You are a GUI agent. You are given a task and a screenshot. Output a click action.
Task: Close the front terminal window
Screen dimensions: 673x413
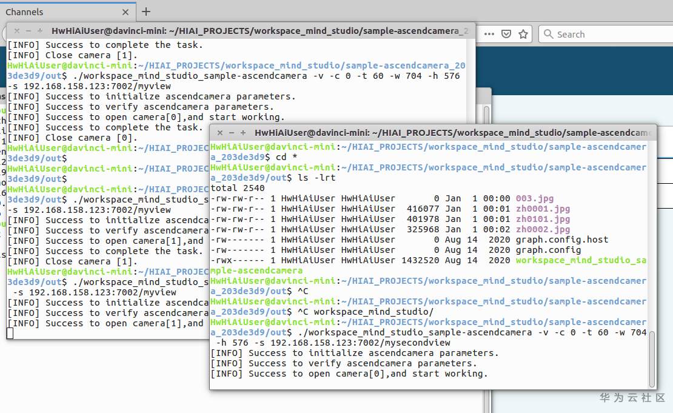click(219, 133)
